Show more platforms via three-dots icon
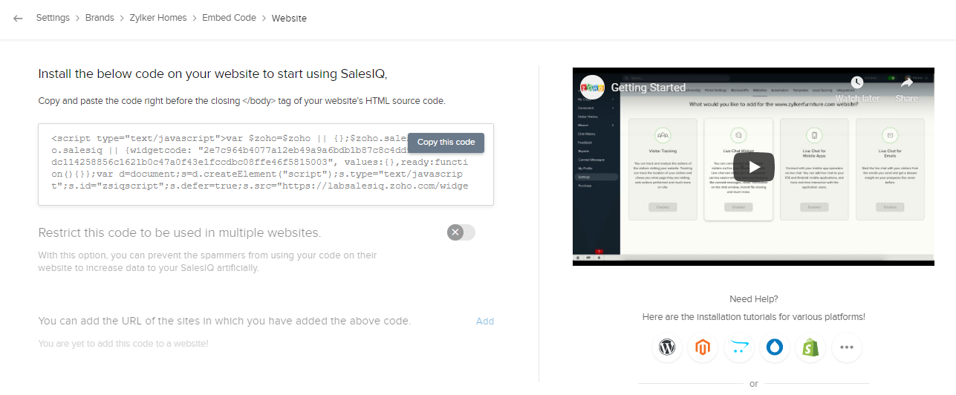The height and width of the screenshot is (395, 956). (847, 347)
